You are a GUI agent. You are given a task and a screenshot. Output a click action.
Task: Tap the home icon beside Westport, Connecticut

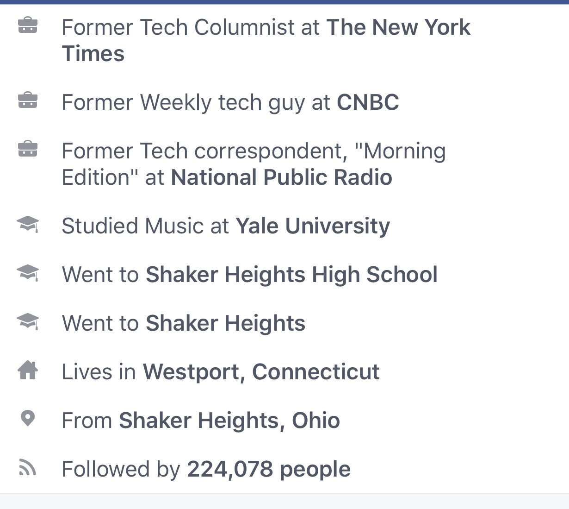coord(28,370)
